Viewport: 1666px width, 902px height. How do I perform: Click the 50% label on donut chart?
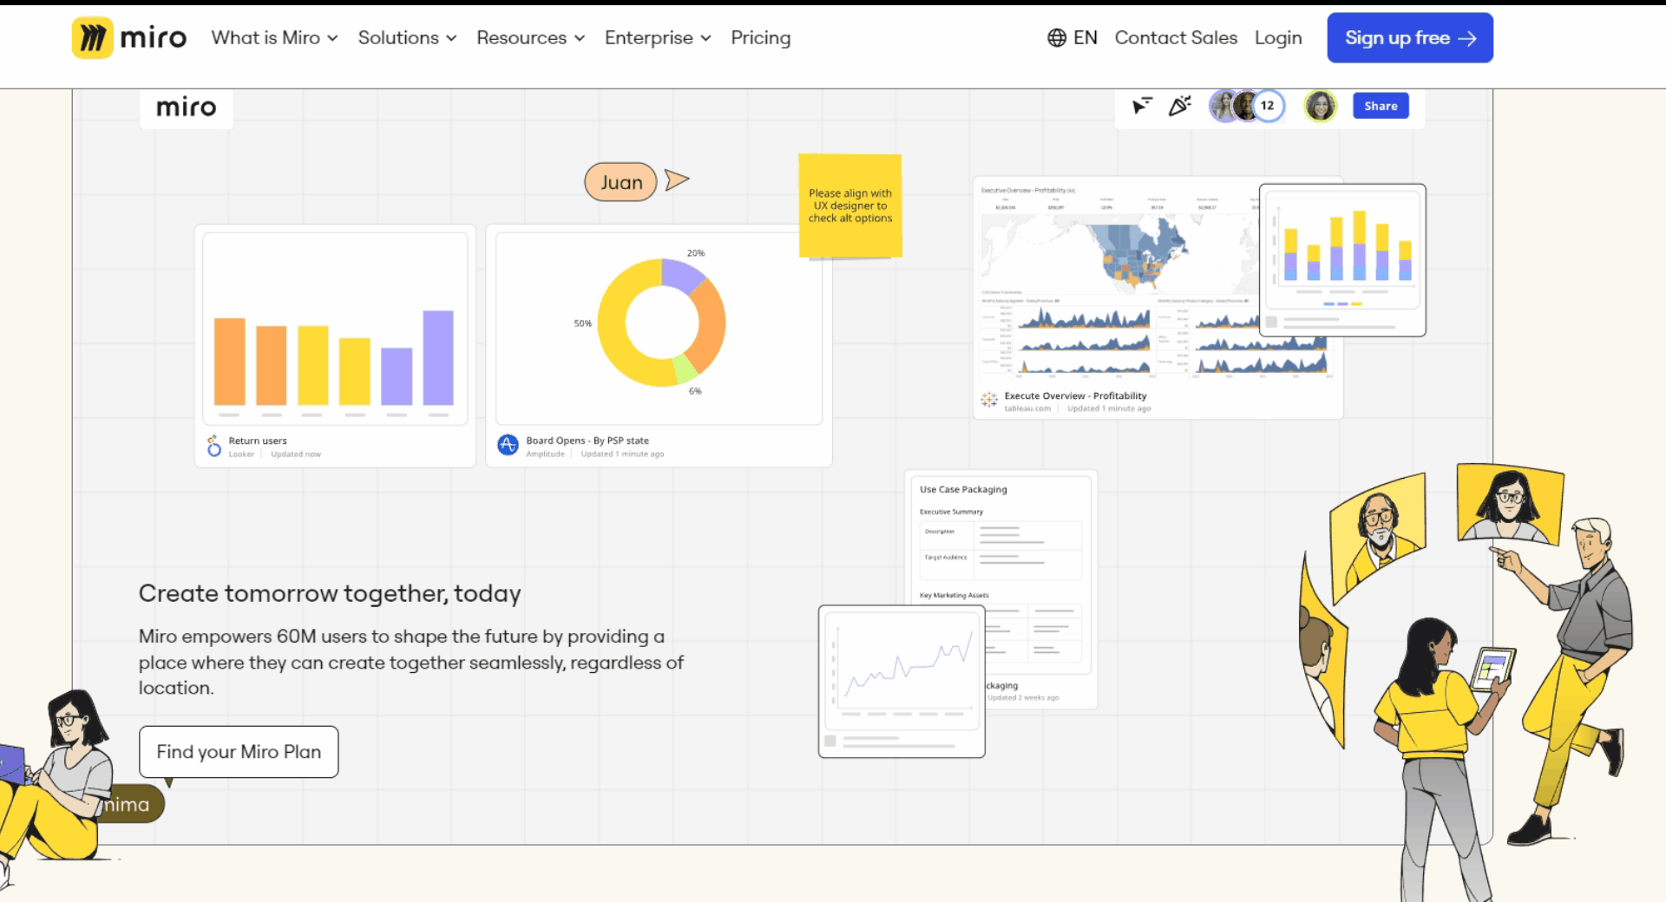(x=582, y=324)
